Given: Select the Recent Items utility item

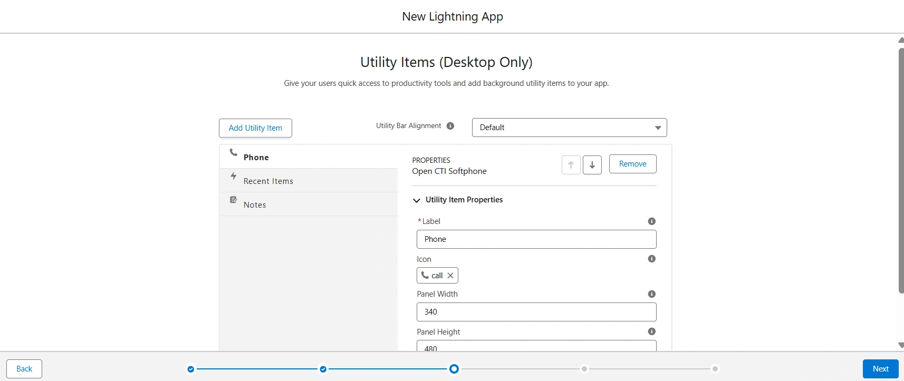Looking at the screenshot, I should pyautogui.click(x=309, y=181).
